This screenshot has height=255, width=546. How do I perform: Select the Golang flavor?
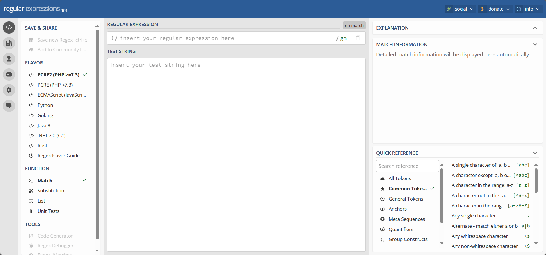[45, 115]
